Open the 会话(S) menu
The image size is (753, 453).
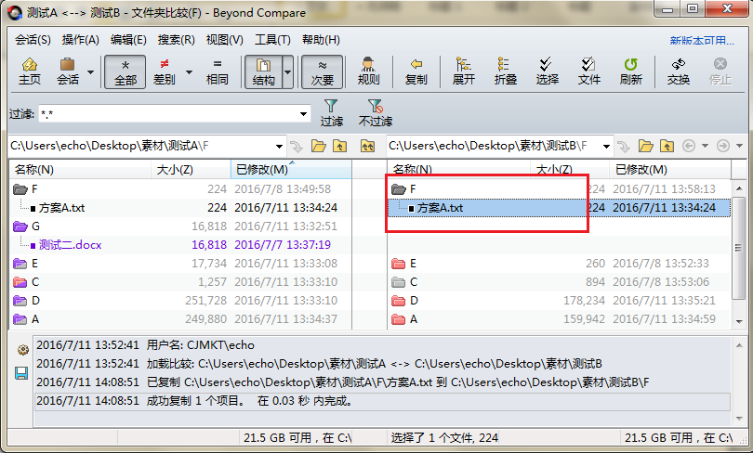click(33, 40)
